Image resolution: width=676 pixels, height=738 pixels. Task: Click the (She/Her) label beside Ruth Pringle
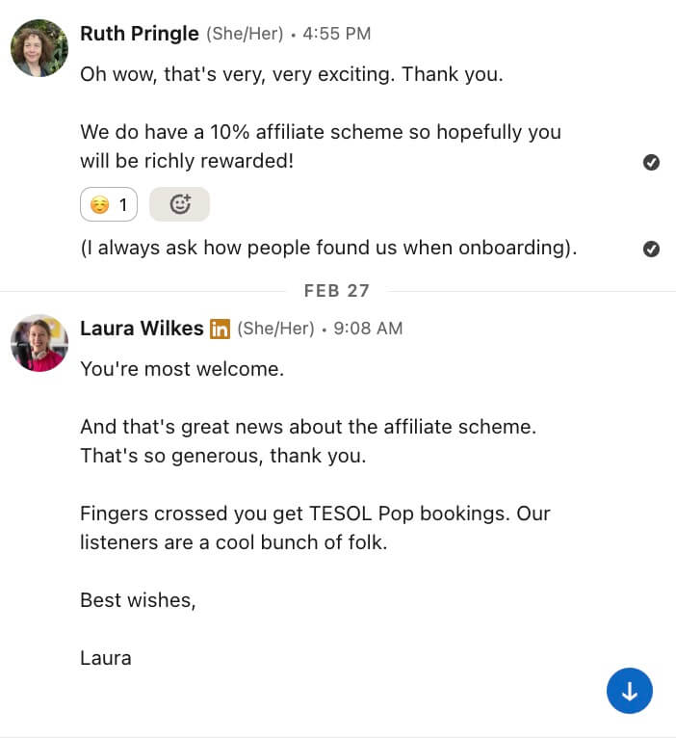pyautogui.click(x=245, y=34)
